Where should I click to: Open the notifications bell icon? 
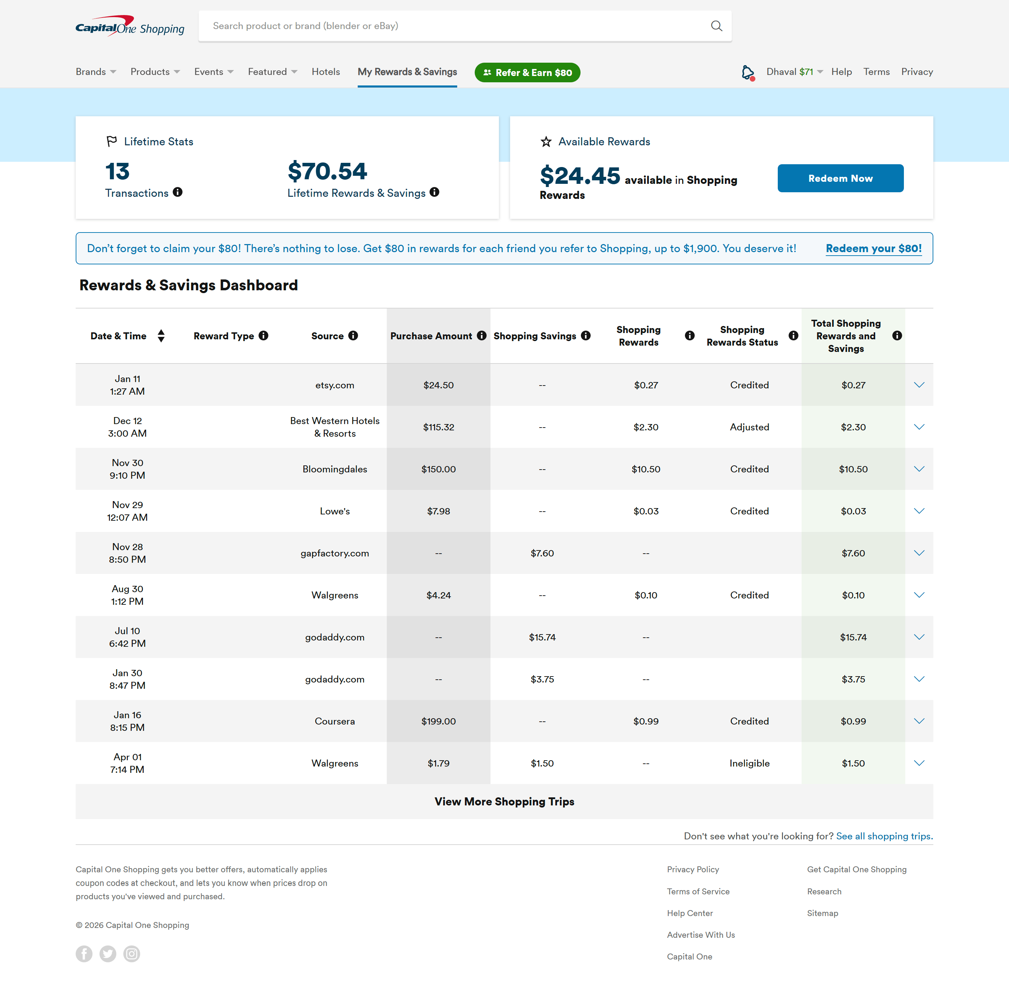[748, 72]
